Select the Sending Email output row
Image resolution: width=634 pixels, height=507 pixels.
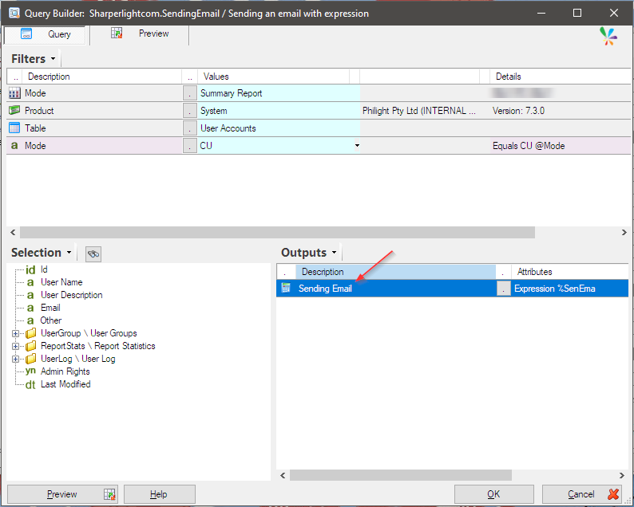pos(452,289)
